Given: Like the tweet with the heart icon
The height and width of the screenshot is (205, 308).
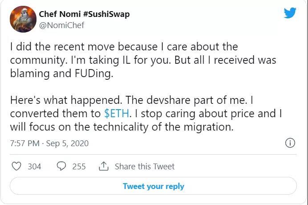Looking at the screenshot, I should click(16, 166).
